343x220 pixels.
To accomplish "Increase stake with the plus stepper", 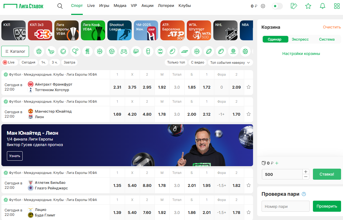I will pos(306,172).
